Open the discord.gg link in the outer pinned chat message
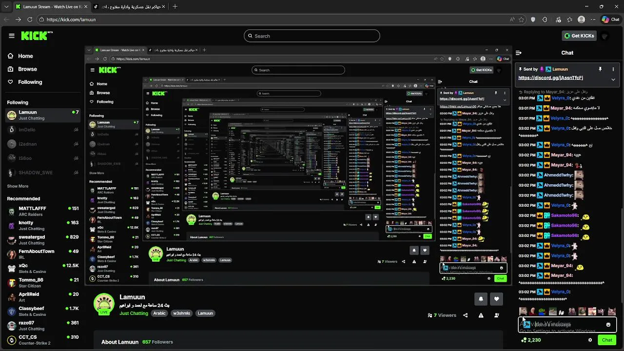This screenshot has width=624, height=351. coord(550,78)
